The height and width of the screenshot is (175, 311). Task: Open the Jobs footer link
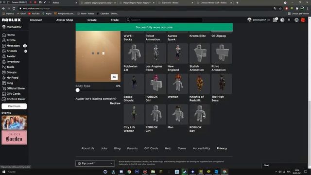(x=104, y=148)
